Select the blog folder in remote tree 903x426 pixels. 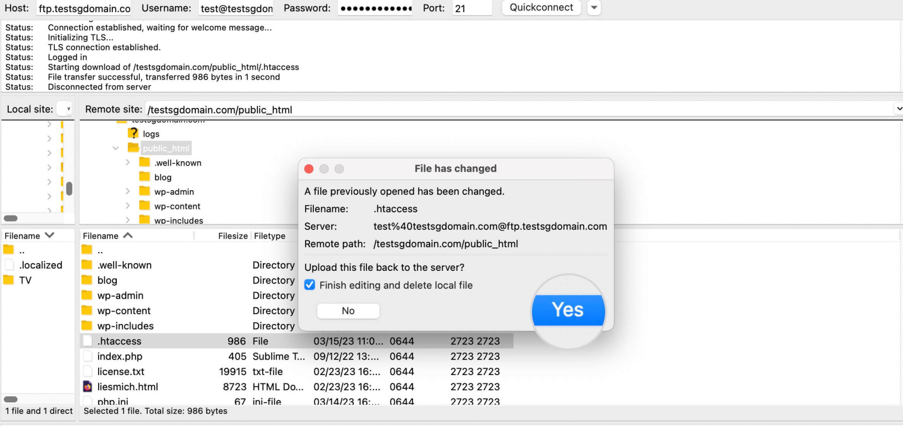163,177
